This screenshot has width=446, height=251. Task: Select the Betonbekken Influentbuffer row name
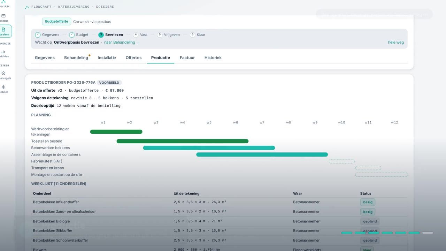(x=56, y=202)
